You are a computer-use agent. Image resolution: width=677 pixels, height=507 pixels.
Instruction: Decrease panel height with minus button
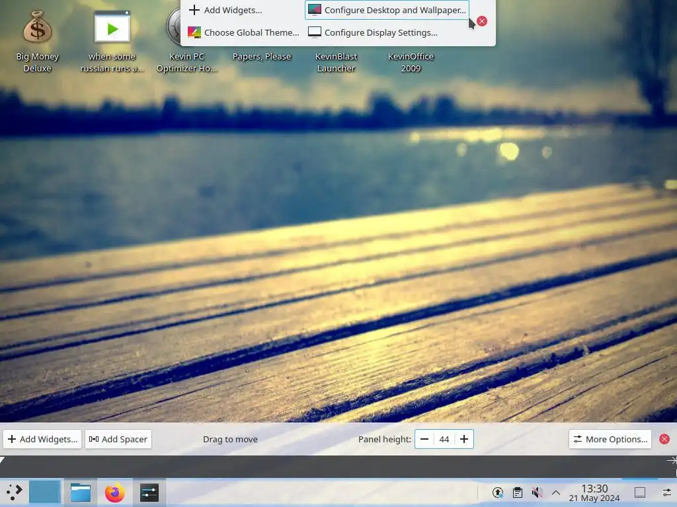pos(424,439)
